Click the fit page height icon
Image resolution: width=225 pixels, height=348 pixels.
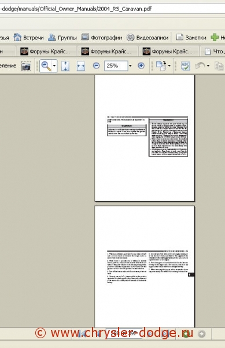[x=65, y=66]
